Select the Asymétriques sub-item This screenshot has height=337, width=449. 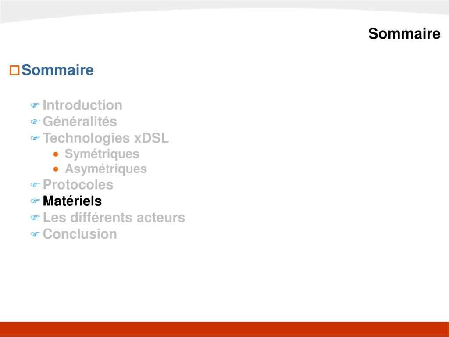[106, 169]
